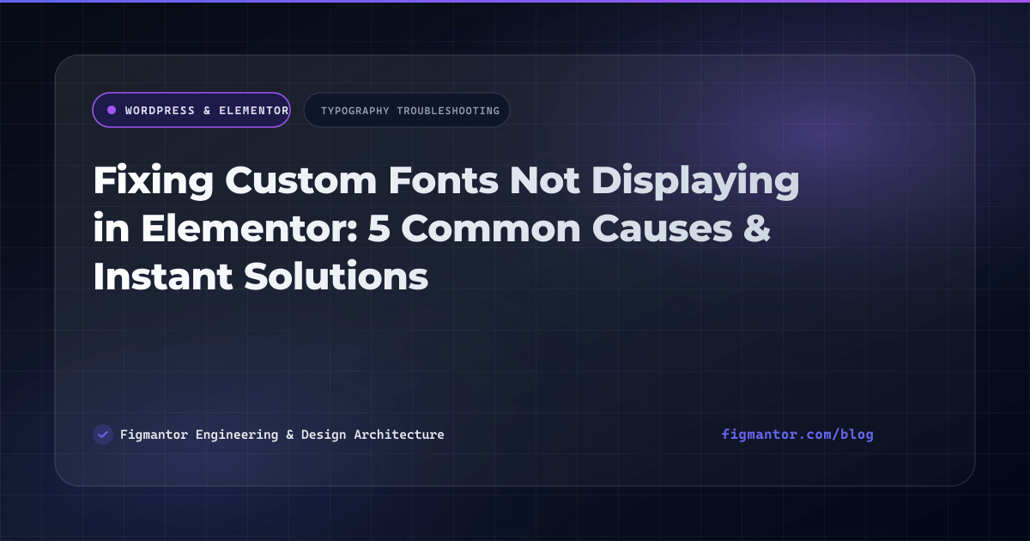This screenshot has height=541, width=1030.
Task: Click the "Figmantor Engineering & Design Architecture" author text
Action: (x=282, y=435)
